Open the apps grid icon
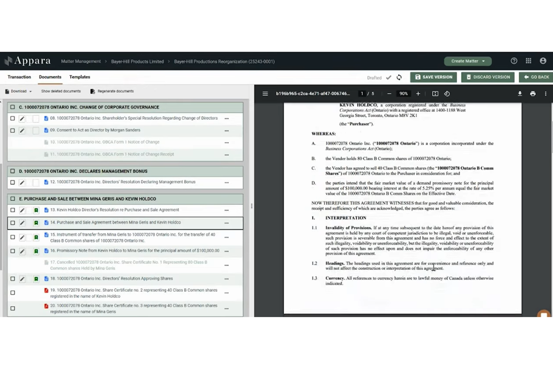The height and width of the screenshot is (369, 553). coord(528,61)
